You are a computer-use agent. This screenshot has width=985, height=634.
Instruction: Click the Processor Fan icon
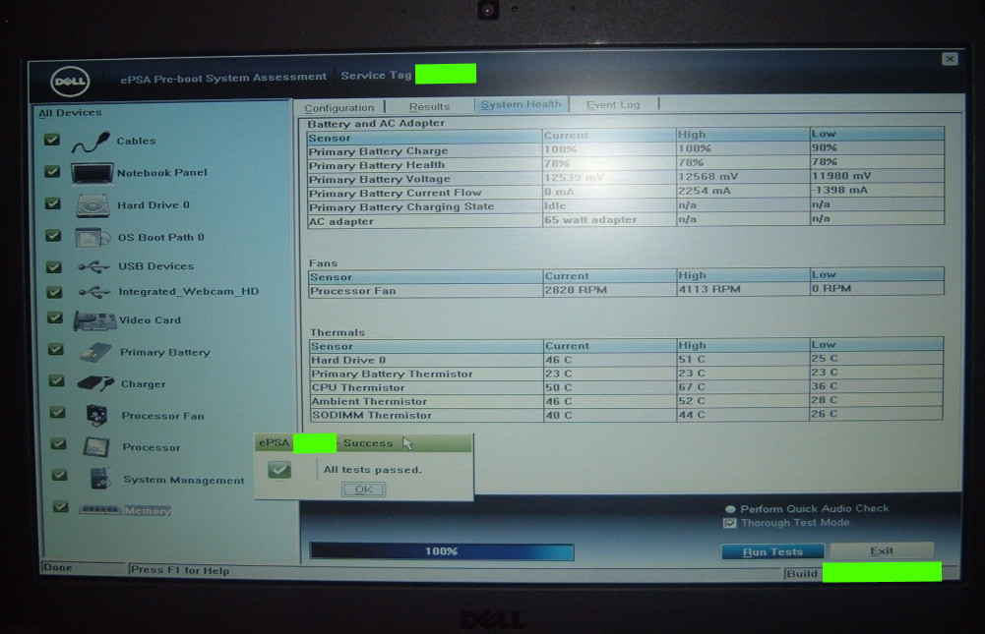click(96, 415)
